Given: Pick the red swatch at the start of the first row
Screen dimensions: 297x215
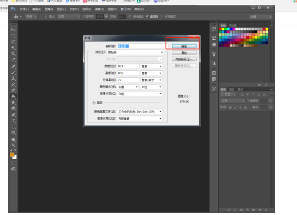Looking at the screenshot, I should 220,29.
